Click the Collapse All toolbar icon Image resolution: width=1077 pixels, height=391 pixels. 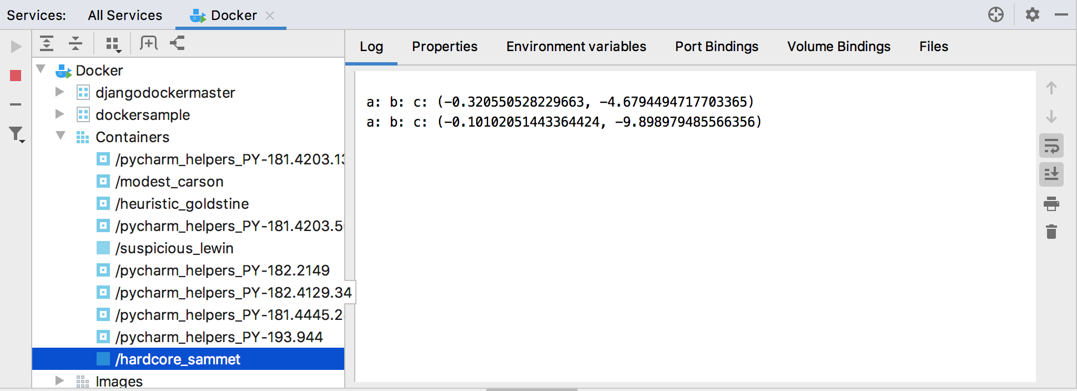(76, 43)
